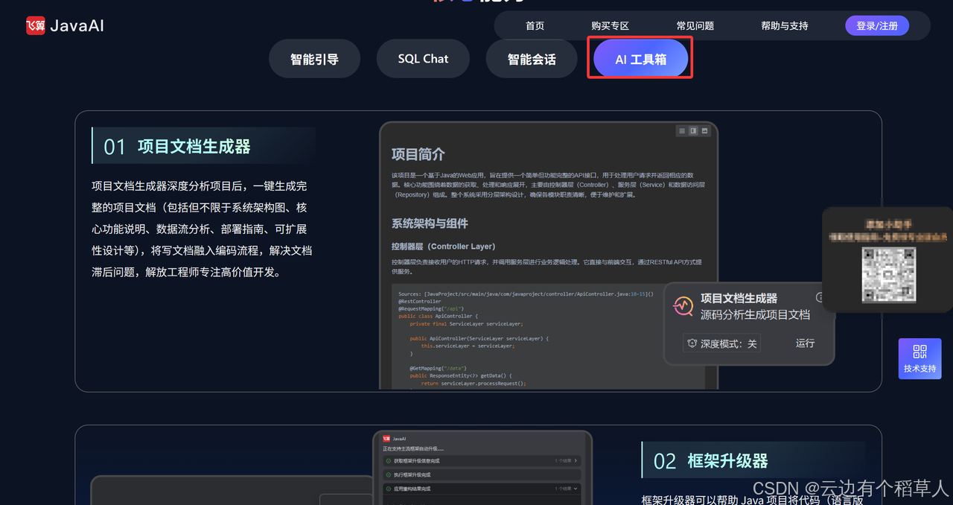This screenshot has height=505, width=953.
Task: Click the split view icon in the document preview
Action: (693, 131)
